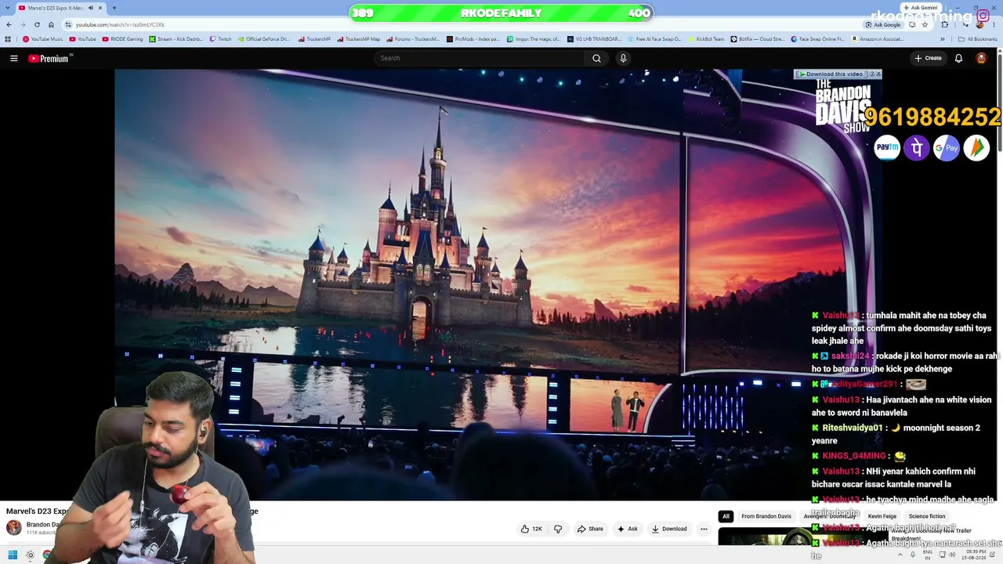Open the KickBot Team bookmark

[x=706, y=39]
